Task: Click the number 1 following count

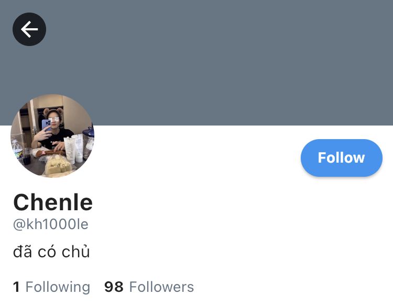Action: [x=16, y=287]
